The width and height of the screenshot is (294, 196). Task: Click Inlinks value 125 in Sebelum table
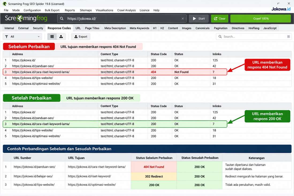(x=215, y=60)
